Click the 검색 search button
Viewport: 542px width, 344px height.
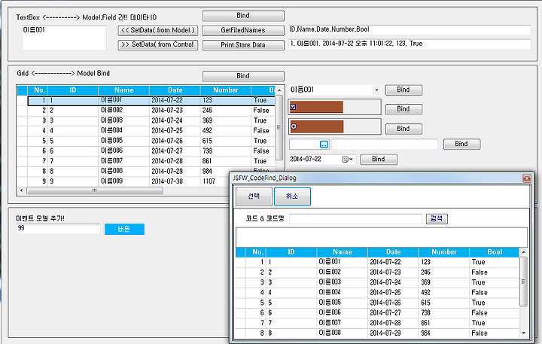437,219
